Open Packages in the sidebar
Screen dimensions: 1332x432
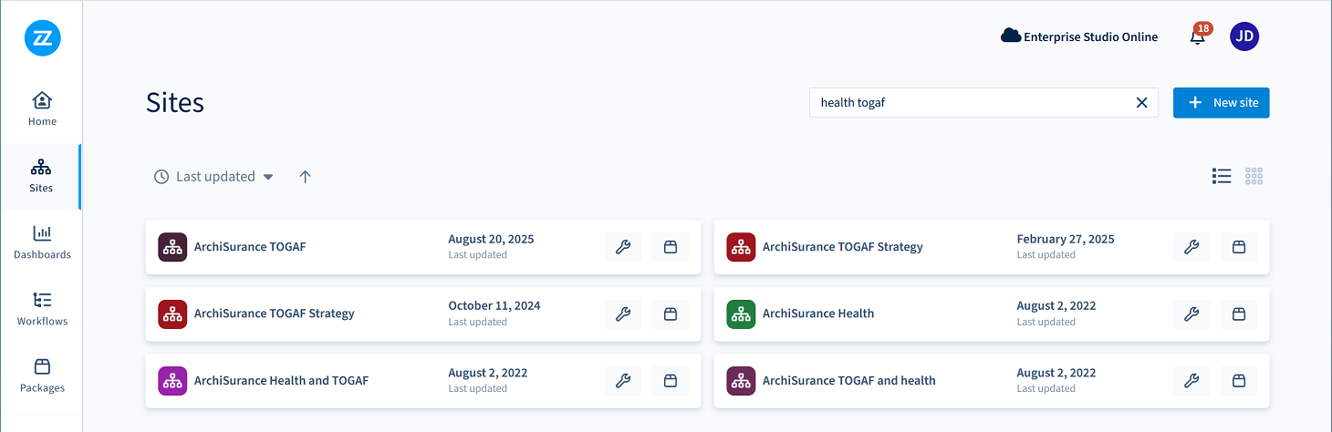click(42, 375)
